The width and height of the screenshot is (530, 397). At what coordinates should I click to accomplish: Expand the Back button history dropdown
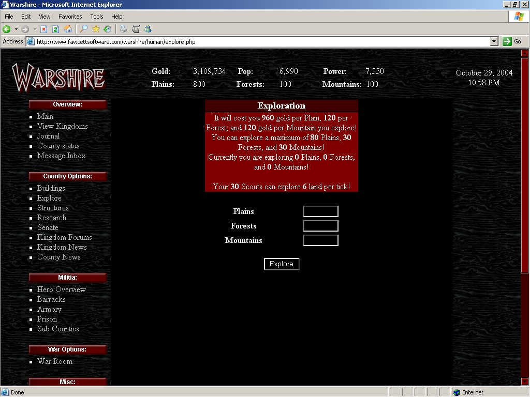click(16, 29)
